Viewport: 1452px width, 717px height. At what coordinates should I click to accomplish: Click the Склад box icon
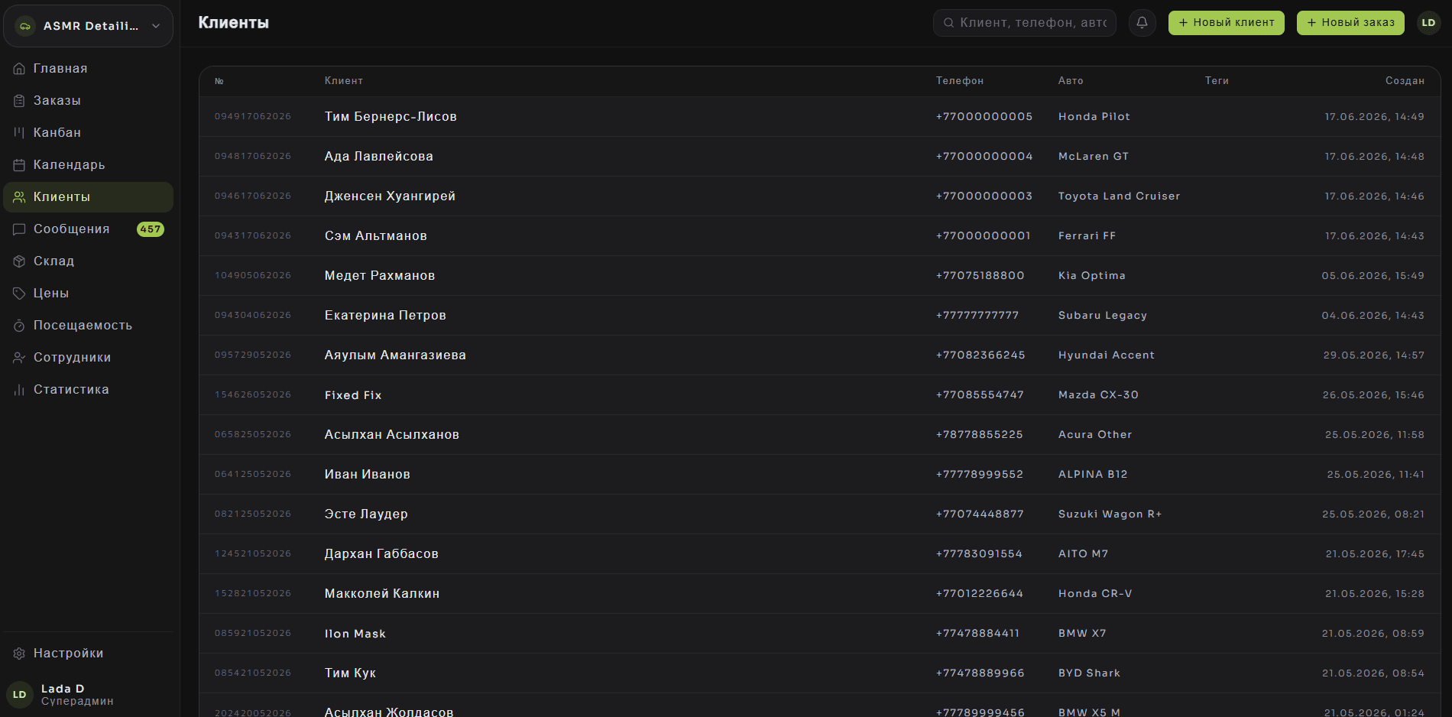pyautogui.click(x=19, y=261)
